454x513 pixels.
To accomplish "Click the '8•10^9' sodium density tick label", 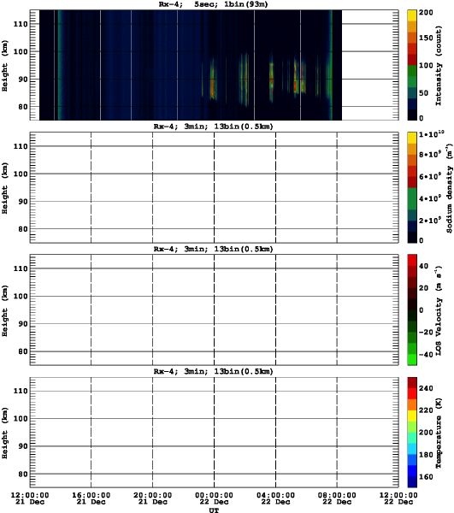I will click(x=430, y=154).
